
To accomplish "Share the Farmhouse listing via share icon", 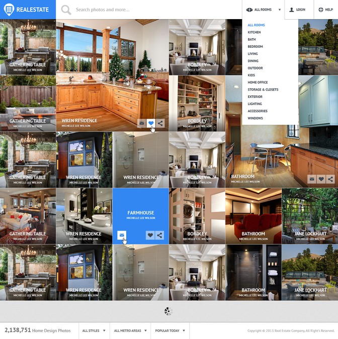I will 159,235.
